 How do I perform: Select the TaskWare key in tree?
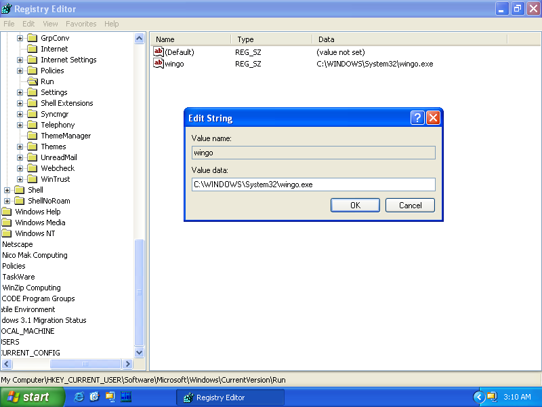18,277
